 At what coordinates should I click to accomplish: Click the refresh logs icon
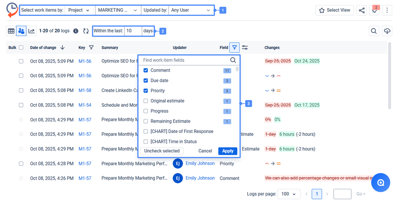(x=86, y=31)
